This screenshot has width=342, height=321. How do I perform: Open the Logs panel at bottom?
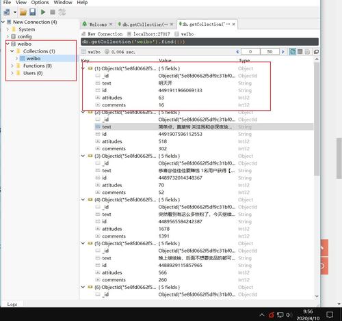tap(12, 304)
